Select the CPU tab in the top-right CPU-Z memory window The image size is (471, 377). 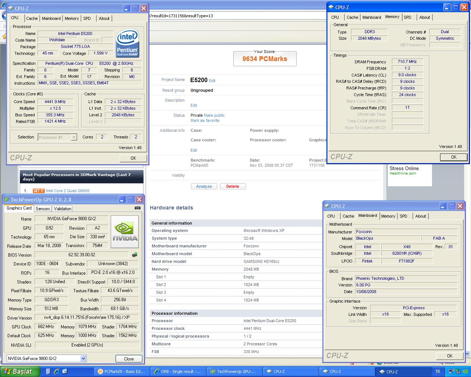point(335,17)
